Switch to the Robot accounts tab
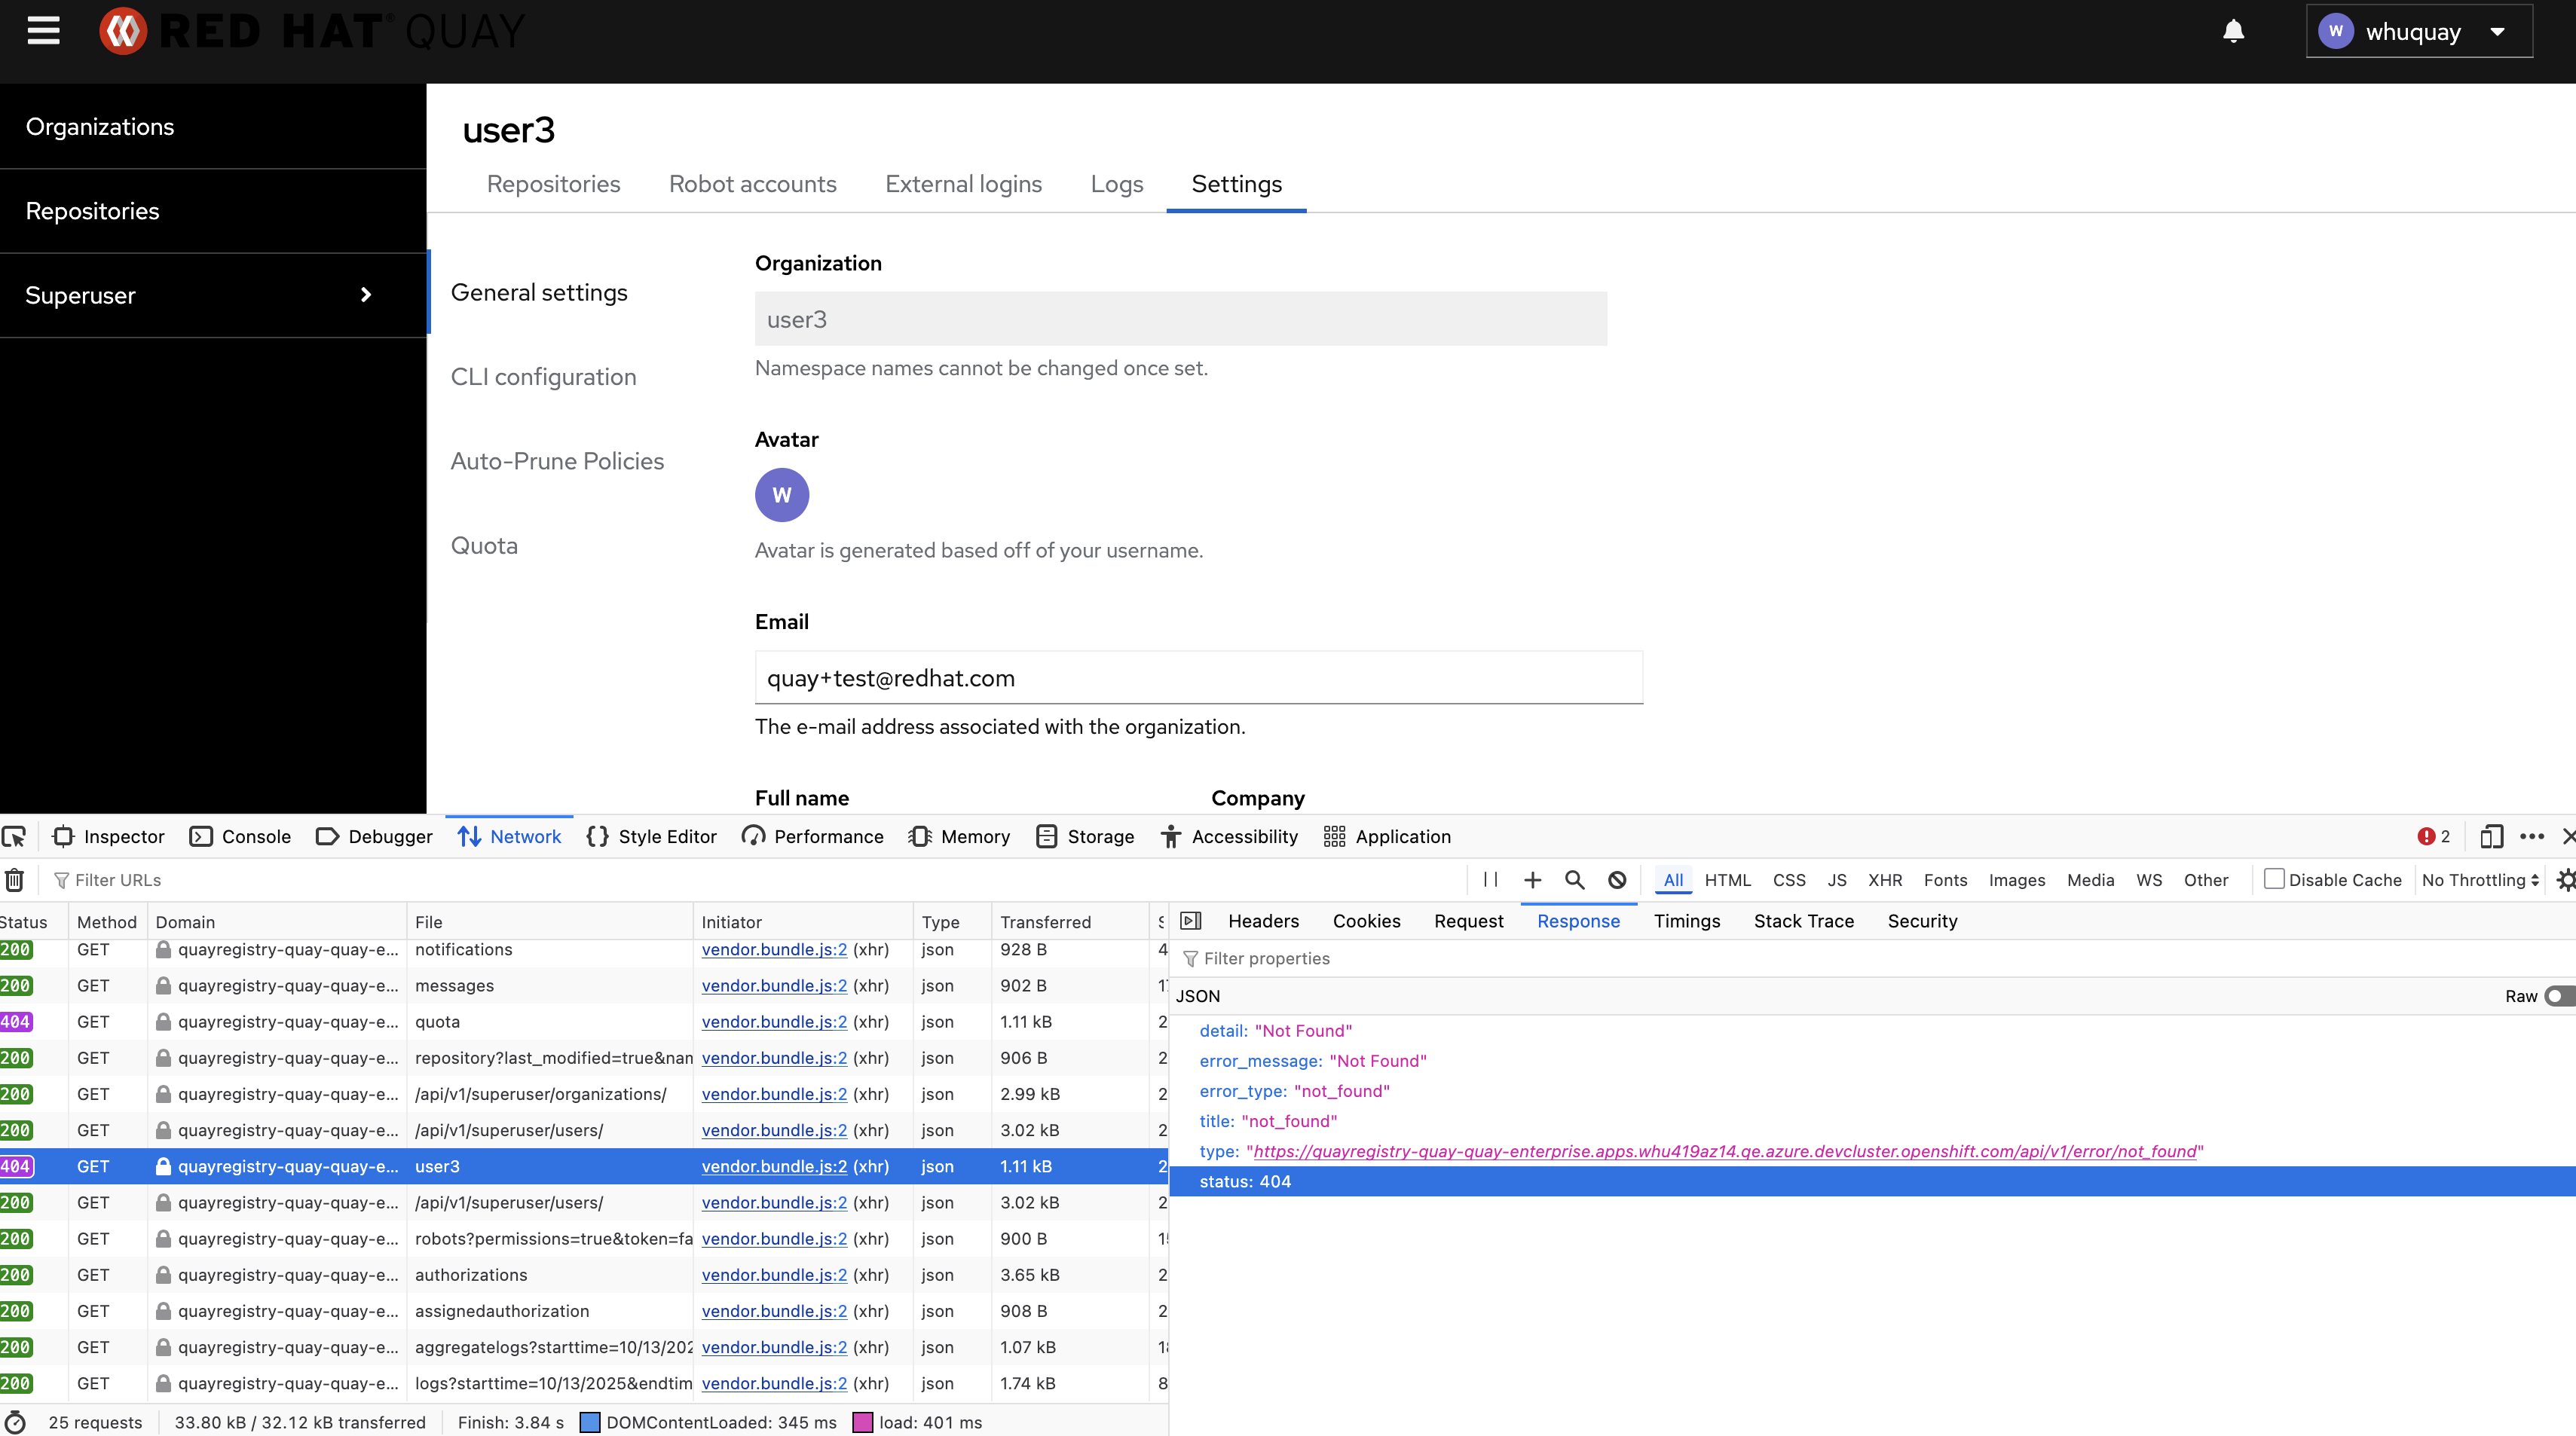 [x=752, y=184]
